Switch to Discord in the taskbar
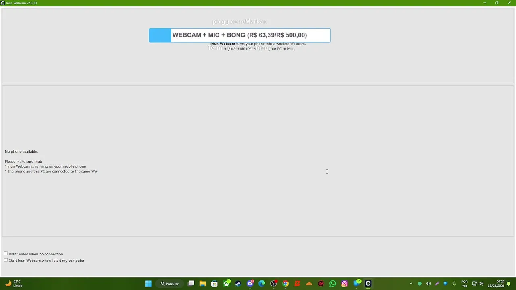Screen dimensions: 516x290 coord(250,284)
